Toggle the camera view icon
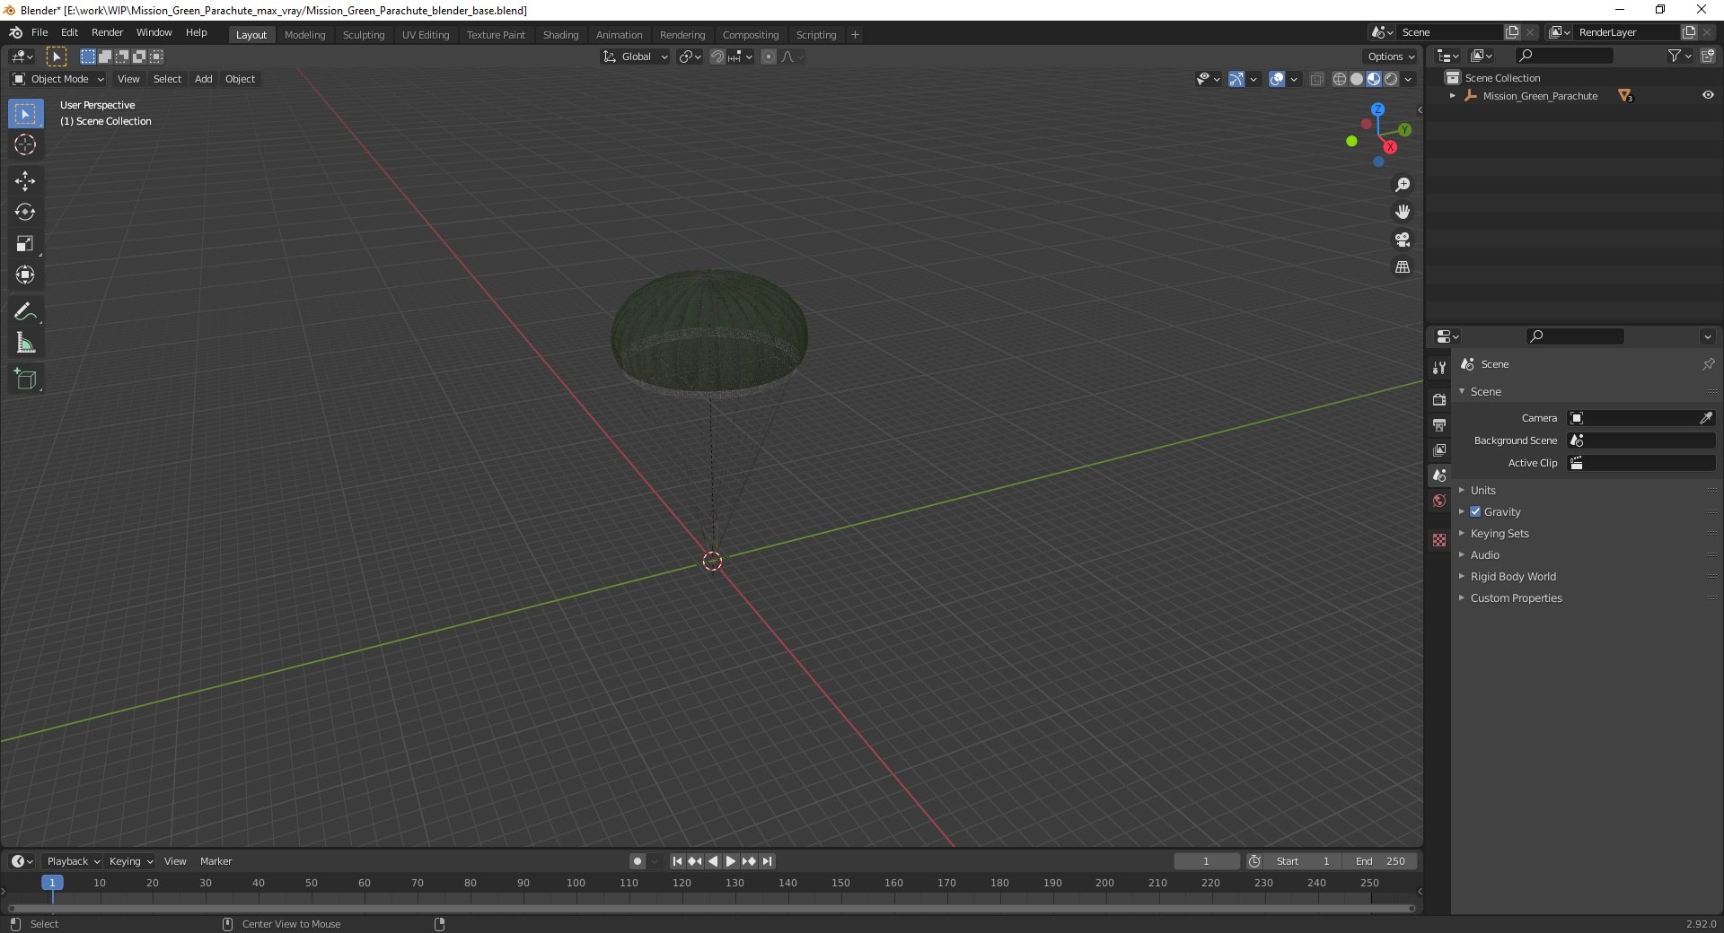The width and height of the screenshot is (1724, 933). point(1402,240)
